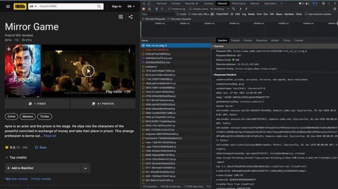Show more DevTools tabs chevron

point(282,3)
